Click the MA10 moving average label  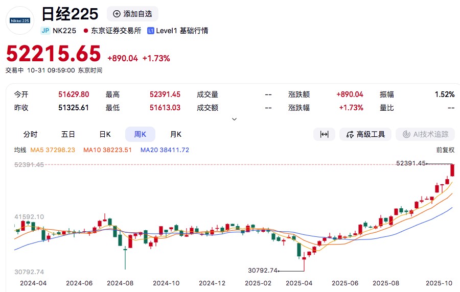tap(108, 150)
